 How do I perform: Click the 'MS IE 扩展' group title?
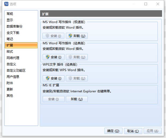pyautogui.click(x=51, y=85)
